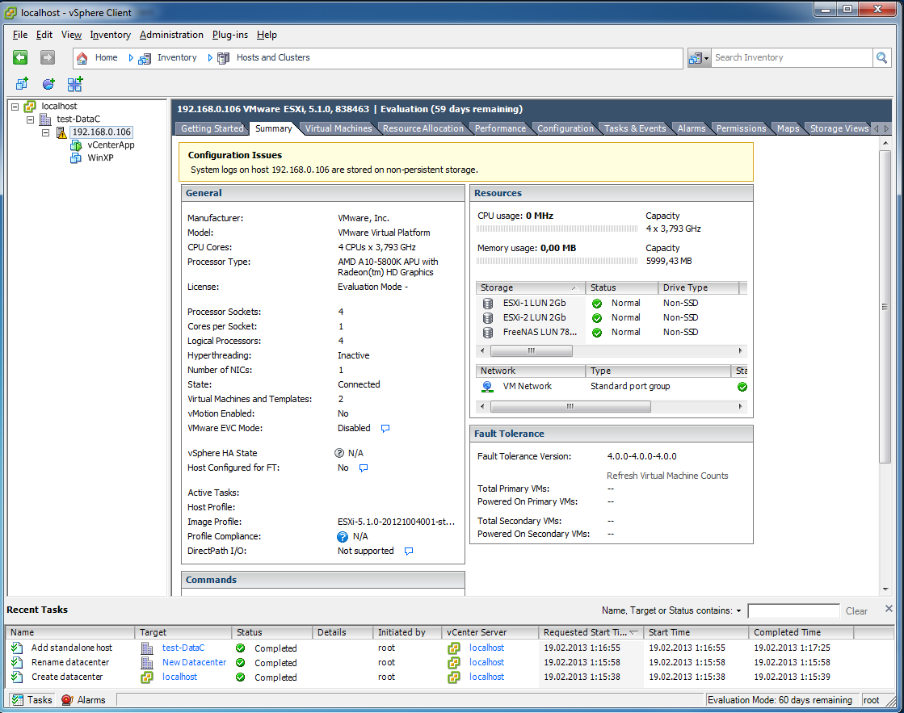Click the Hosts and Clusters breadcrumb icon
Image resolution: width=904 pixels, height=713 pixels.
224,58
